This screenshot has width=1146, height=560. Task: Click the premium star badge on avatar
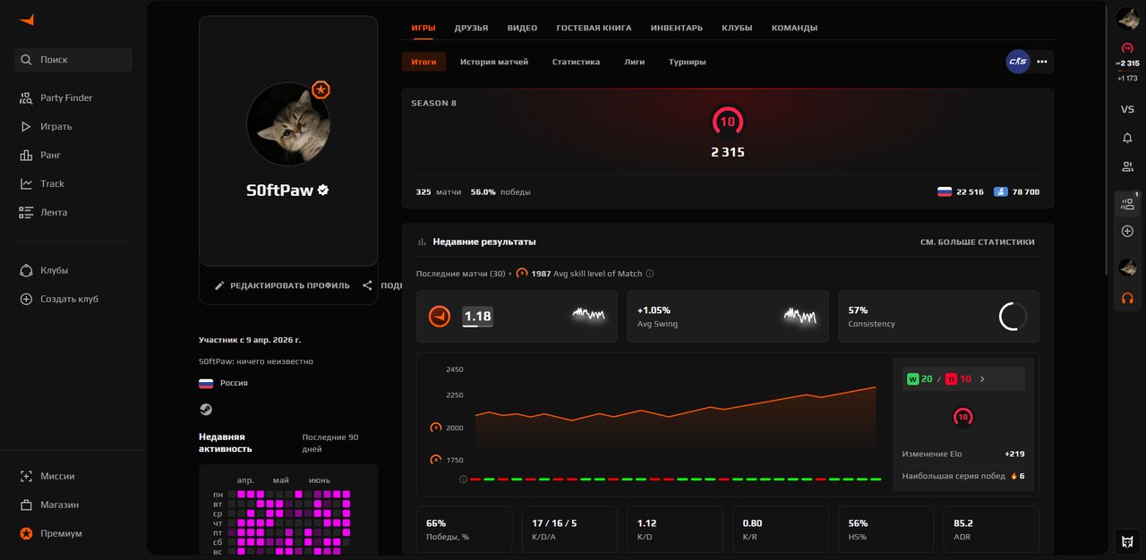pyautogui.click(x=321, y=89)
